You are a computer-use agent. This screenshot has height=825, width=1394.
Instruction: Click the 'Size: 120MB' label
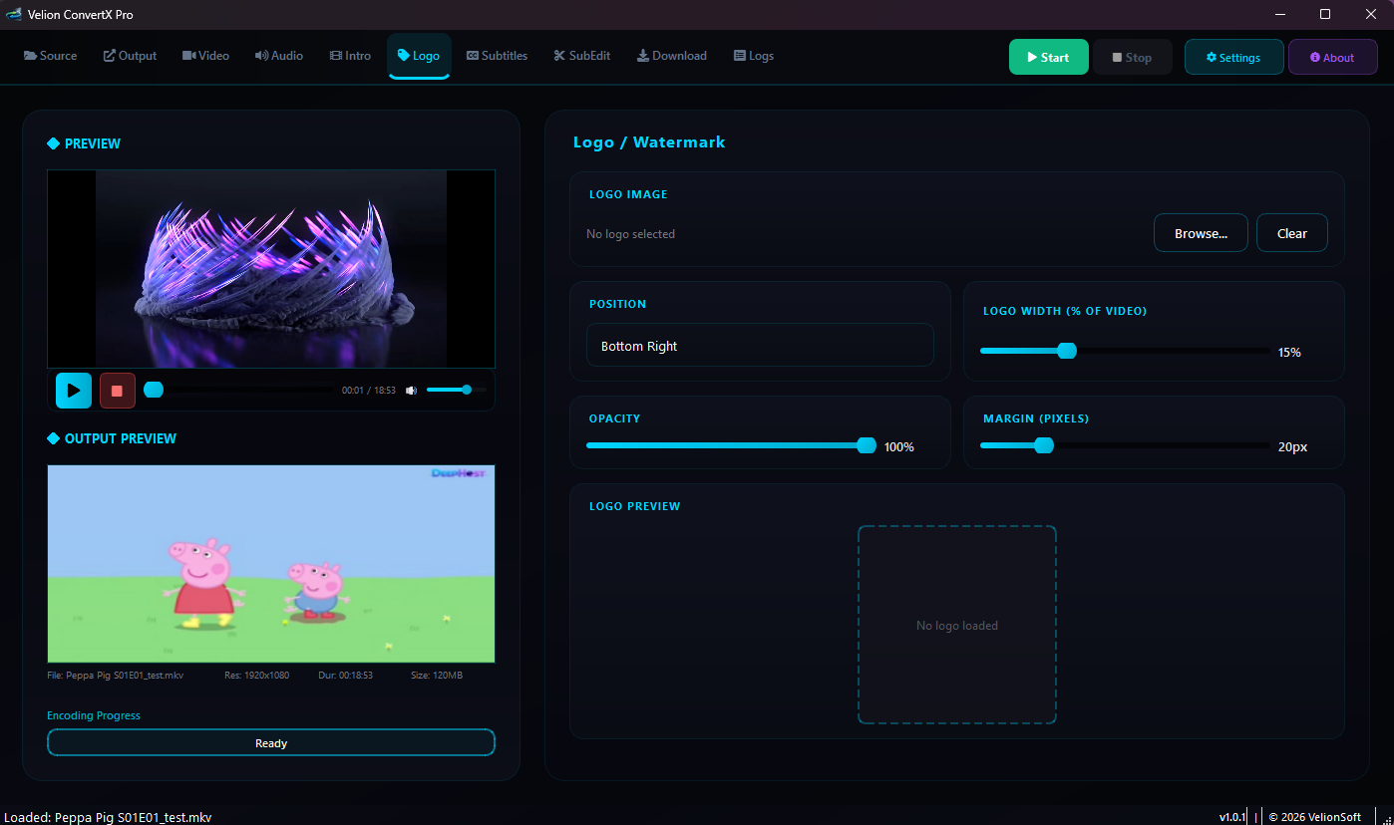tap(437, 676)
